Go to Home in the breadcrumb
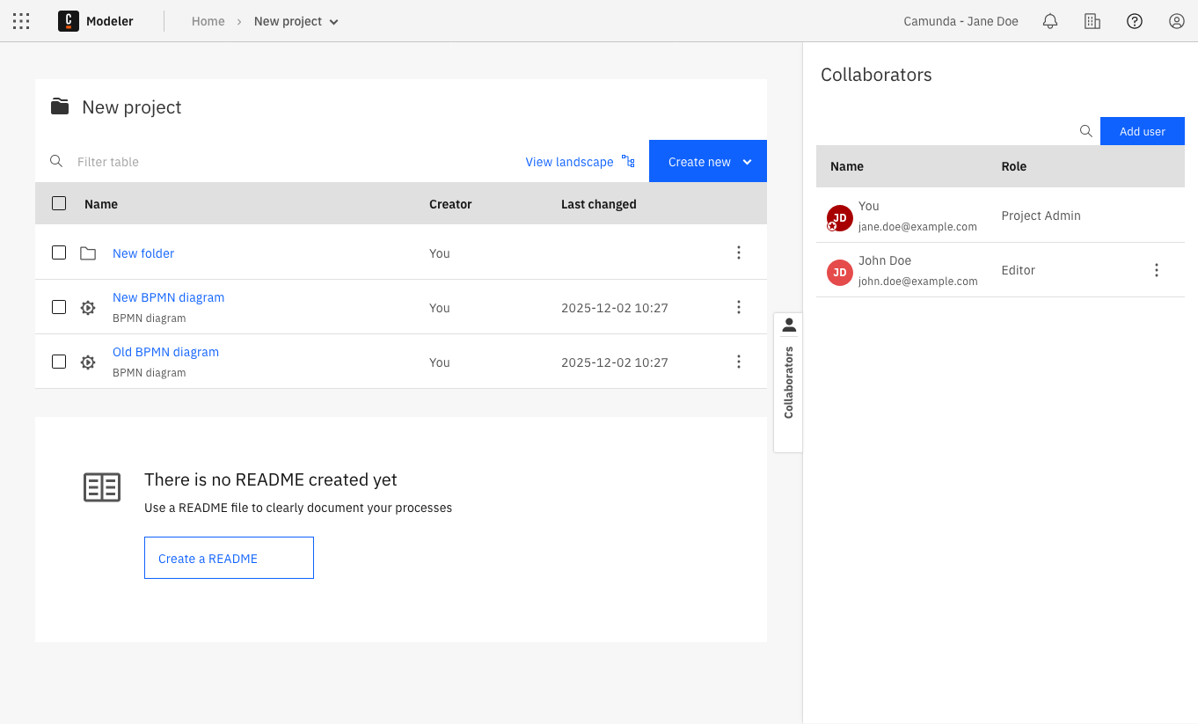This screenshot has height=724, width=1198. [x=208, y=21]
